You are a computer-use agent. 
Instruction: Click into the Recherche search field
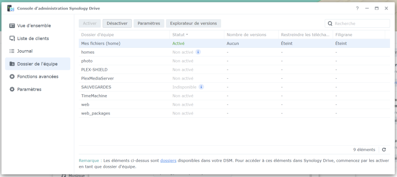(x=357, y=23)
